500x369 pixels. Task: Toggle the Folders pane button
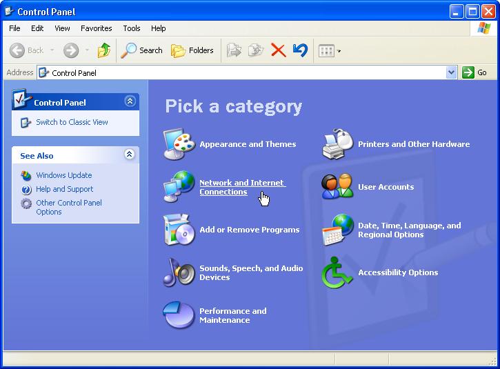point(192,50)
